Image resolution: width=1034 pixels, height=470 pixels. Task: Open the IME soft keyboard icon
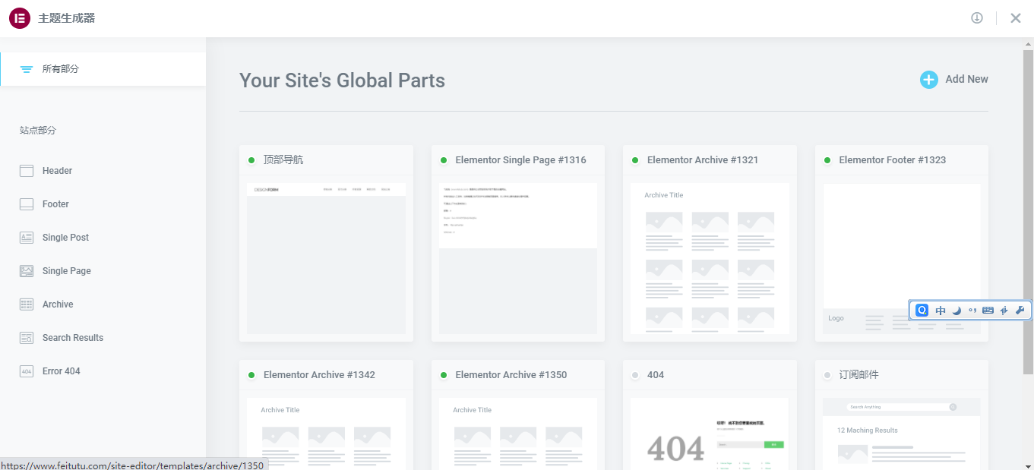988,310
